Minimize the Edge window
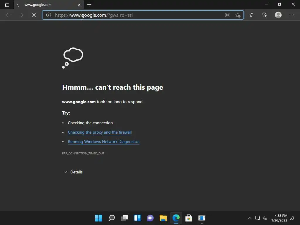 [x=266, y=4]
